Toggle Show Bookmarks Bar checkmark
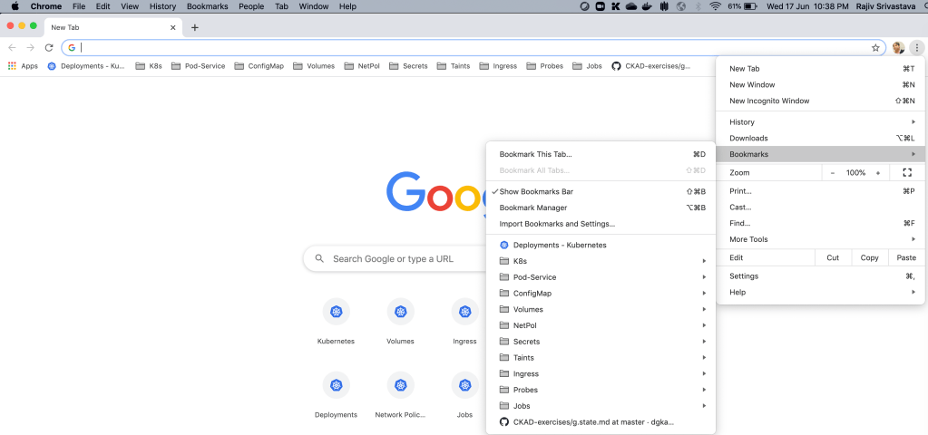Viewport: 928px width, 435px height. click(535, 191)
